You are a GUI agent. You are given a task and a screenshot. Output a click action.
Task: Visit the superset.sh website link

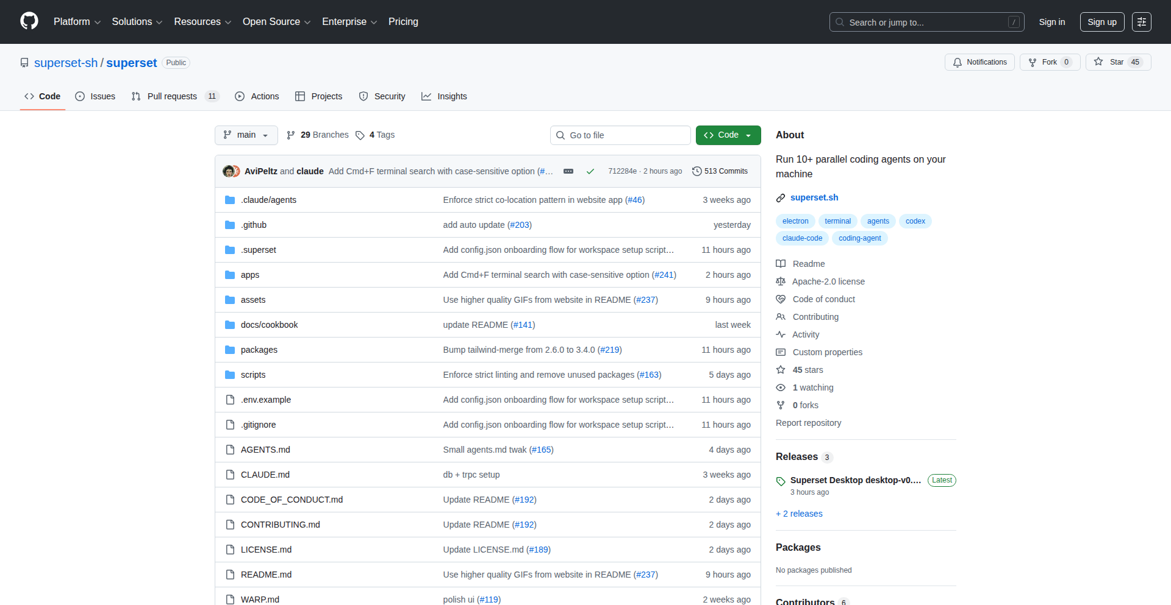[814, 197]
